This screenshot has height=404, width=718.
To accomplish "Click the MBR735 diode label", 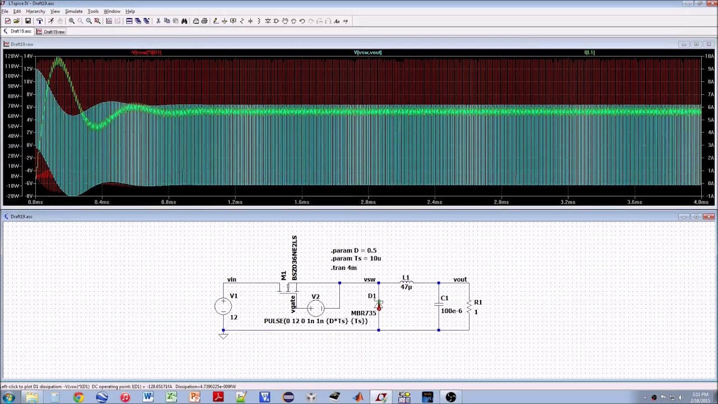I will (x=363, y=313).
